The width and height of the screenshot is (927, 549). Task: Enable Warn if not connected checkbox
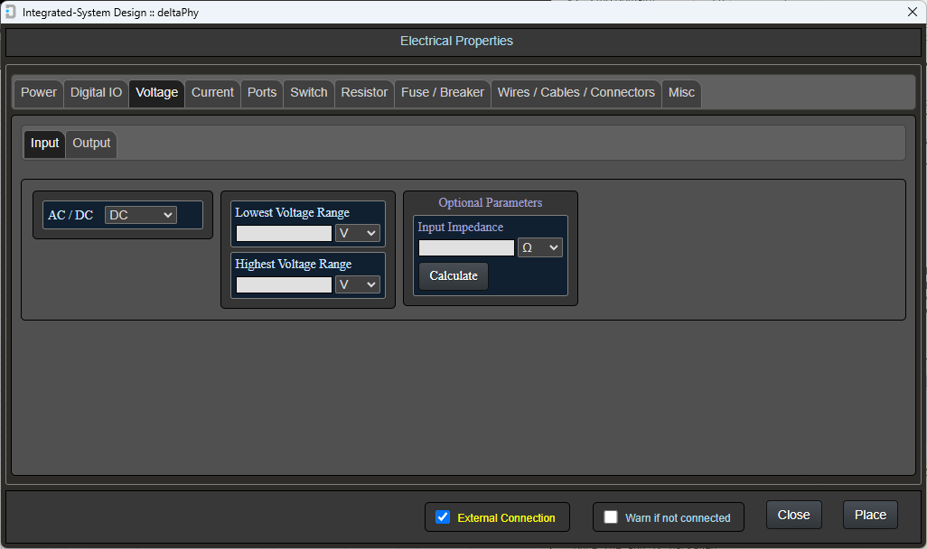pyautogui.click(x=611, y=517)
